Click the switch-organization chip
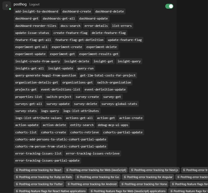208x193 pixels. [x=114, y=82]
